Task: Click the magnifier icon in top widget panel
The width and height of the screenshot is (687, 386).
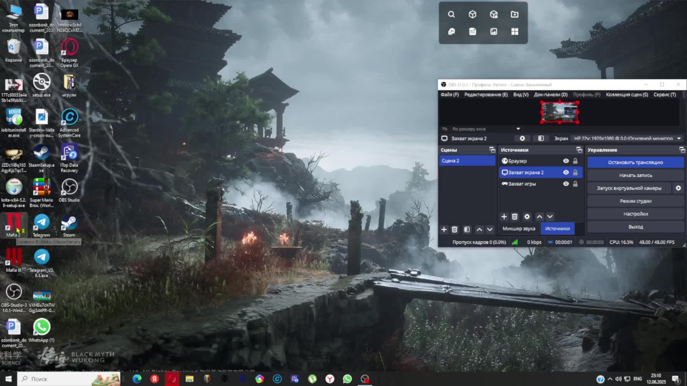Action: (451, 14)
